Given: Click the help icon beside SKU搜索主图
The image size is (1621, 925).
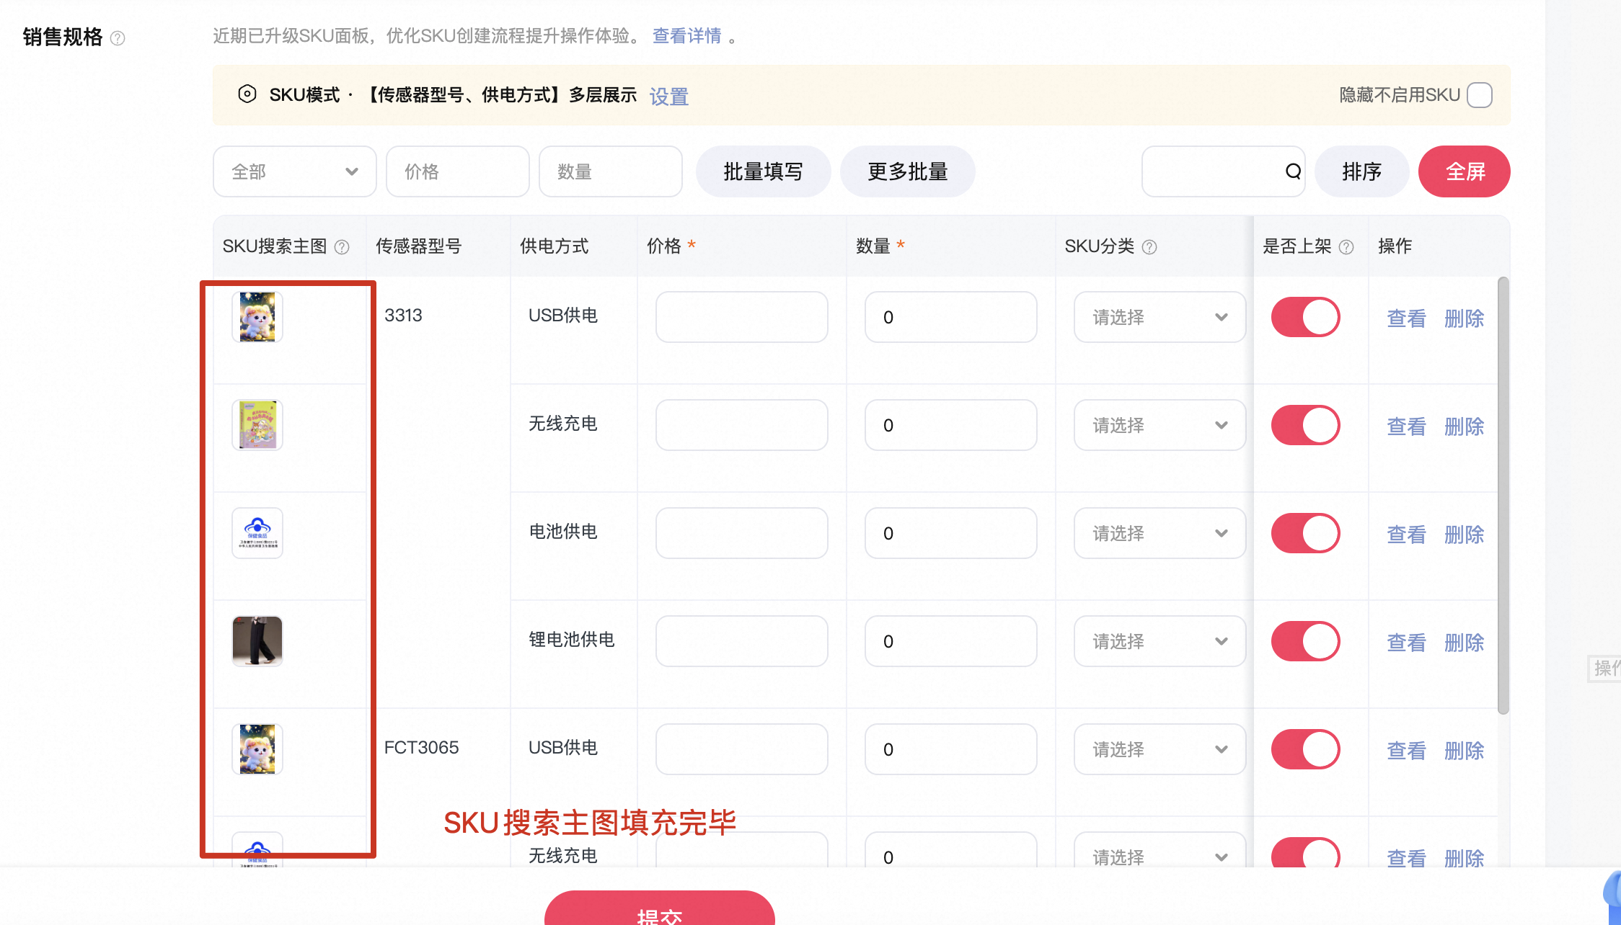Looking at the screenshot, I should 343,247.
